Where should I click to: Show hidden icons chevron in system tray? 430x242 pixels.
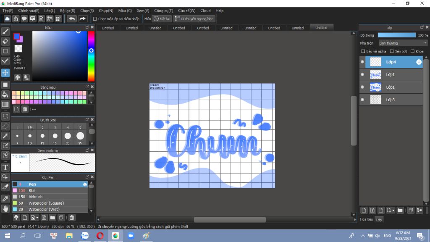pos(362,236)
